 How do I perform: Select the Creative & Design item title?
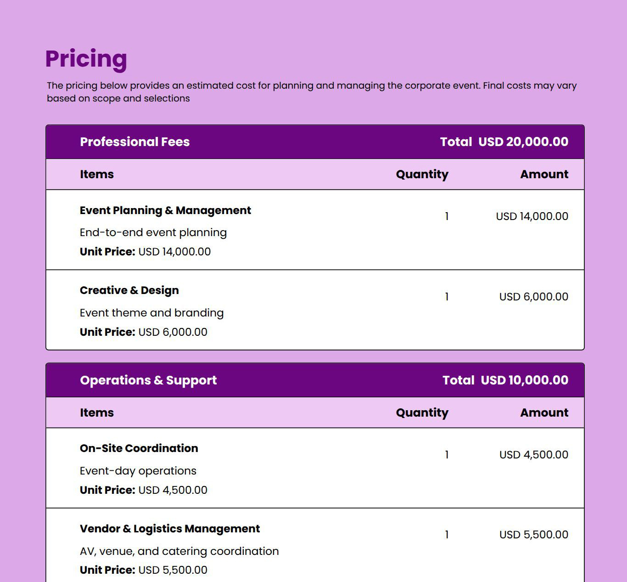tap(129, 290)
